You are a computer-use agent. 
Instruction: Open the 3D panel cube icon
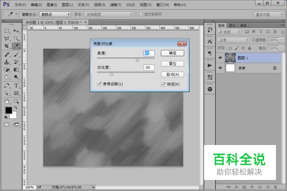coord(210,89)
